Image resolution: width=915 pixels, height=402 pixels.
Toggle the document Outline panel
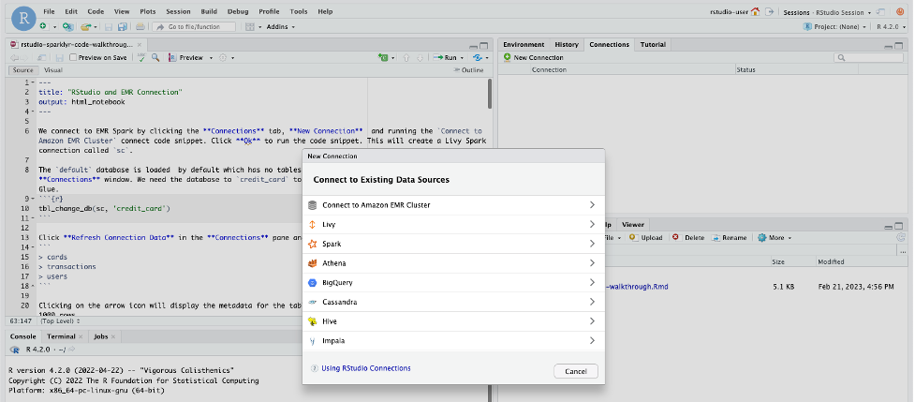pyautogui.click(x=468, y=70)
